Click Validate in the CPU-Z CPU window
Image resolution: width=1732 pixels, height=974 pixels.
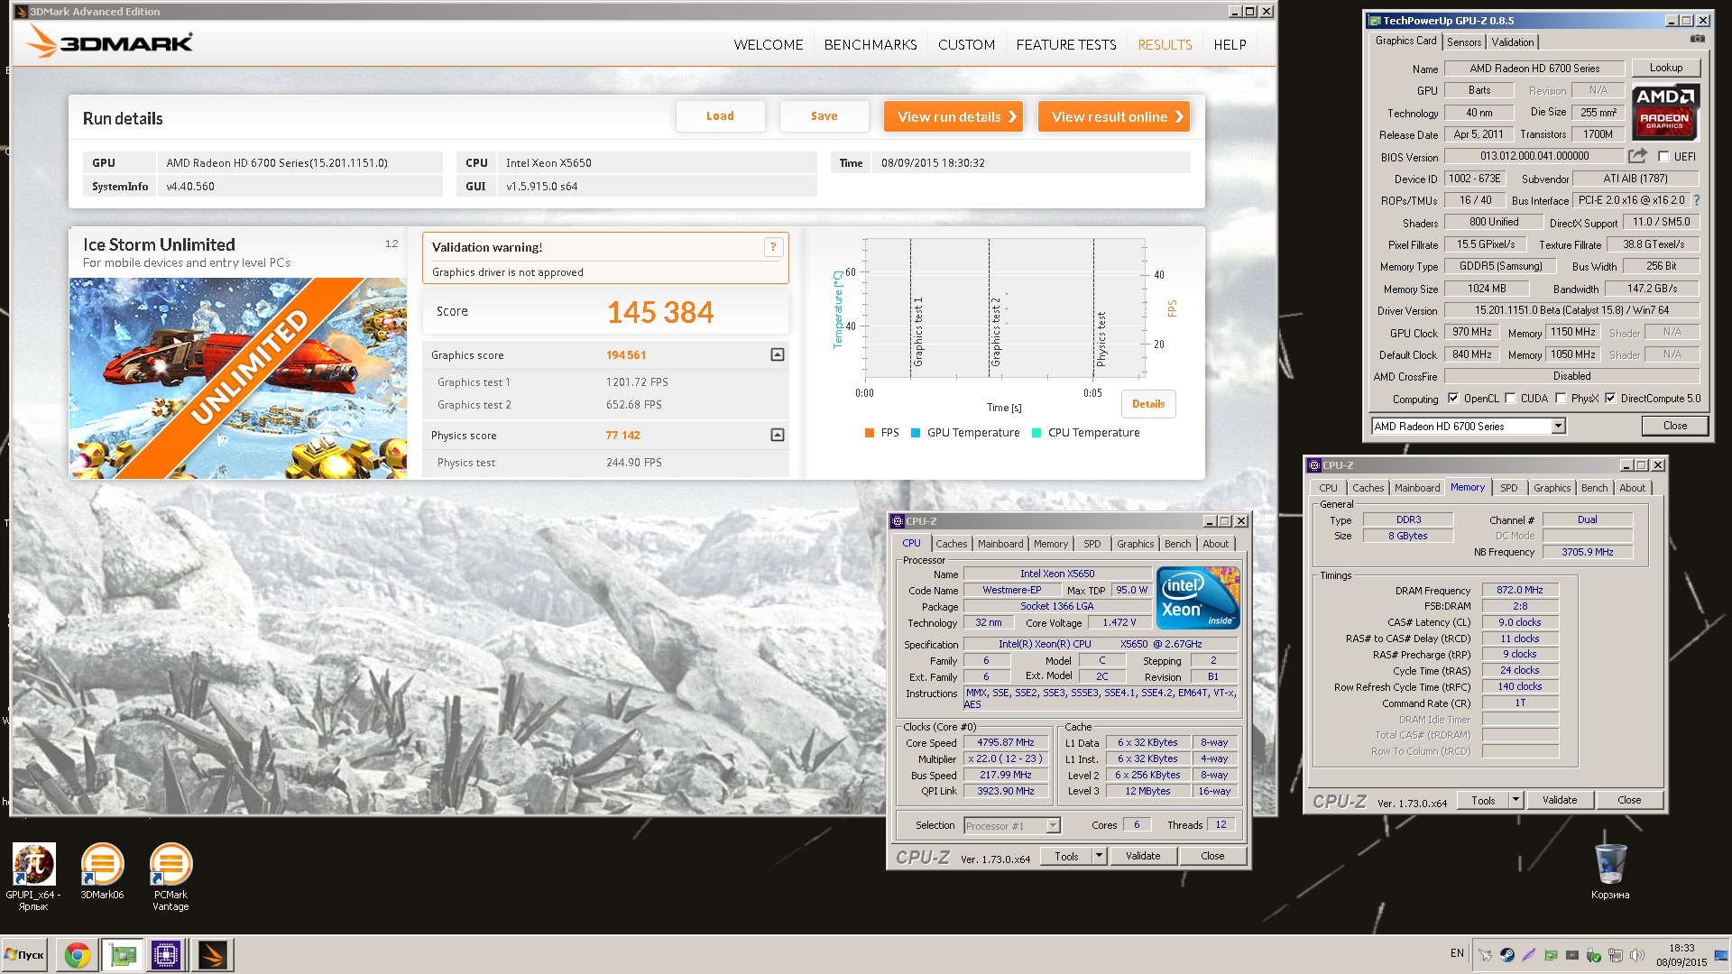(x=1143, y=855)
